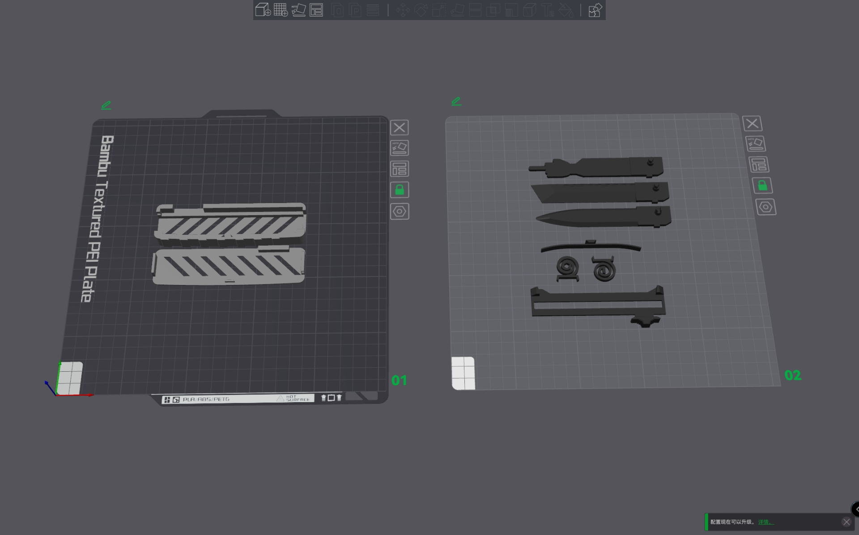Dismiss the config upgrade notification
The image size is (859, 535).
pyautogui.click(x=846, y=522)
